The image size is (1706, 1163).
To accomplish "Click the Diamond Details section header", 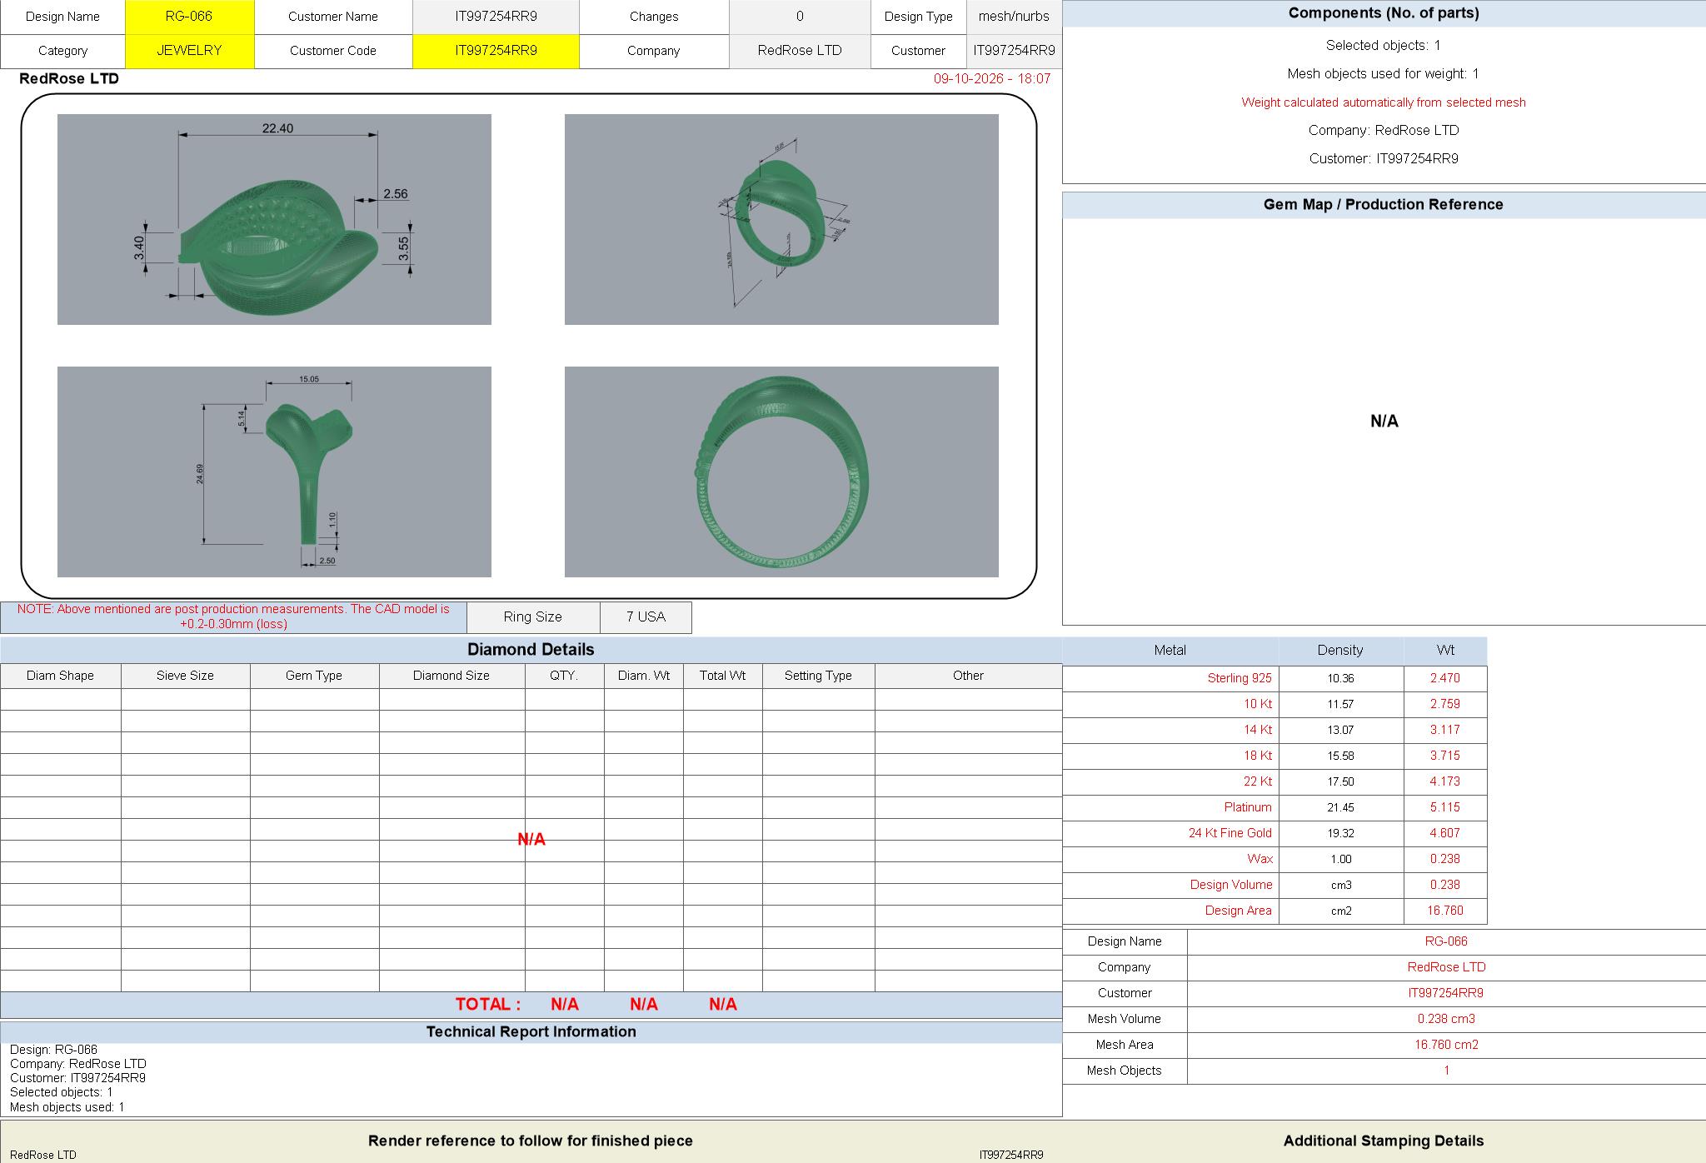I will click(531, 650).
